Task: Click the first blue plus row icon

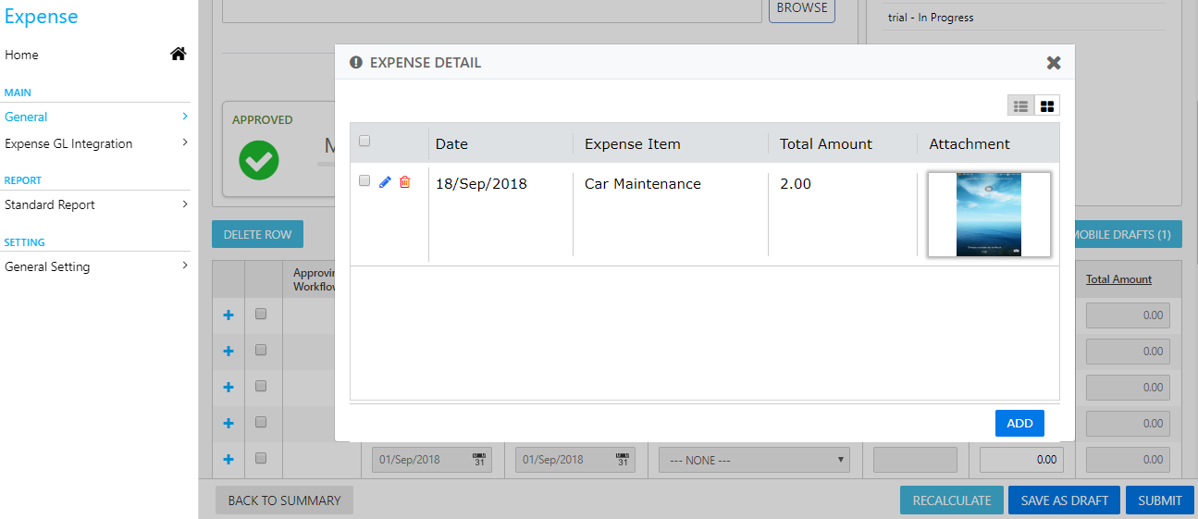Action: pos(228,315)
